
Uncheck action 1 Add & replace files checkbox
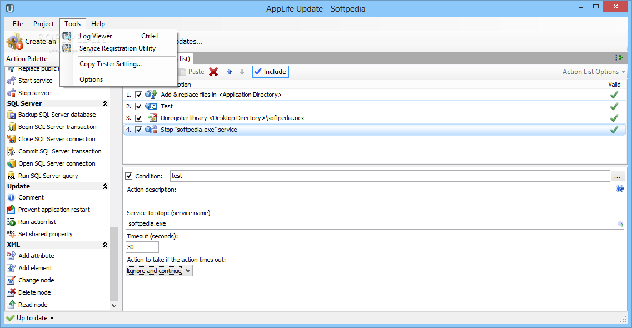click(x=138, y=95)
